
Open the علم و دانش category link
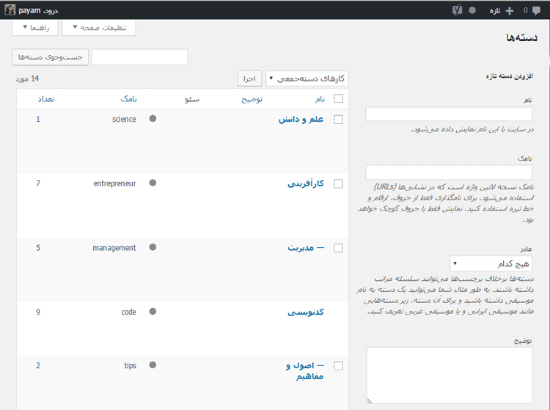[x=301, y=120]
